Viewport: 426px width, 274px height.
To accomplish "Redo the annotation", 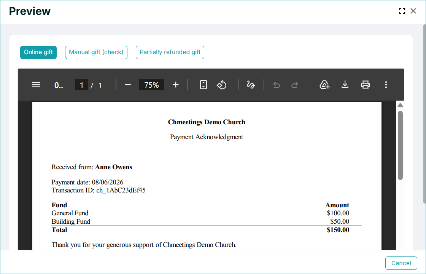I will click(x=295, y=85).
